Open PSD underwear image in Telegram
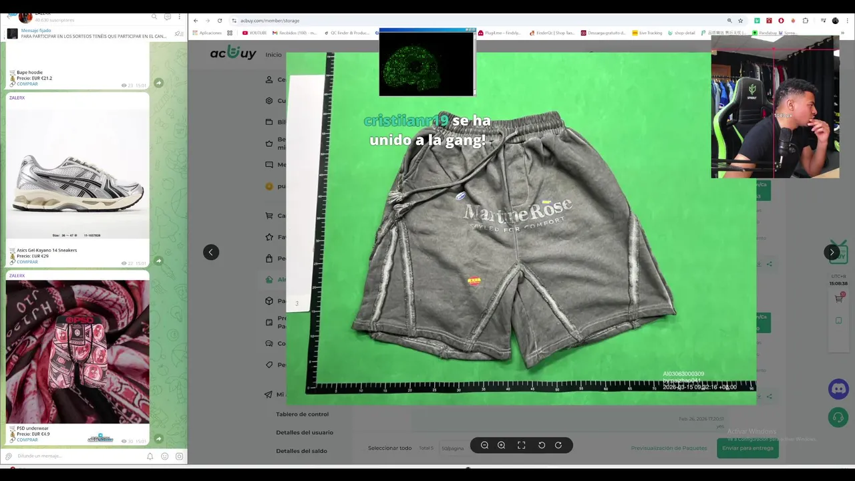 tap(77, 351)
